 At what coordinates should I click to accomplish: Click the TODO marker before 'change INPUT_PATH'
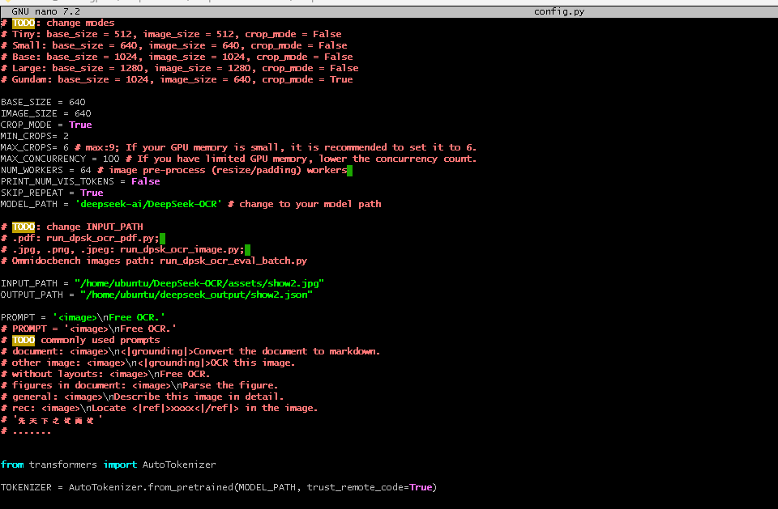pyautogui.click(x=23, y=227)
